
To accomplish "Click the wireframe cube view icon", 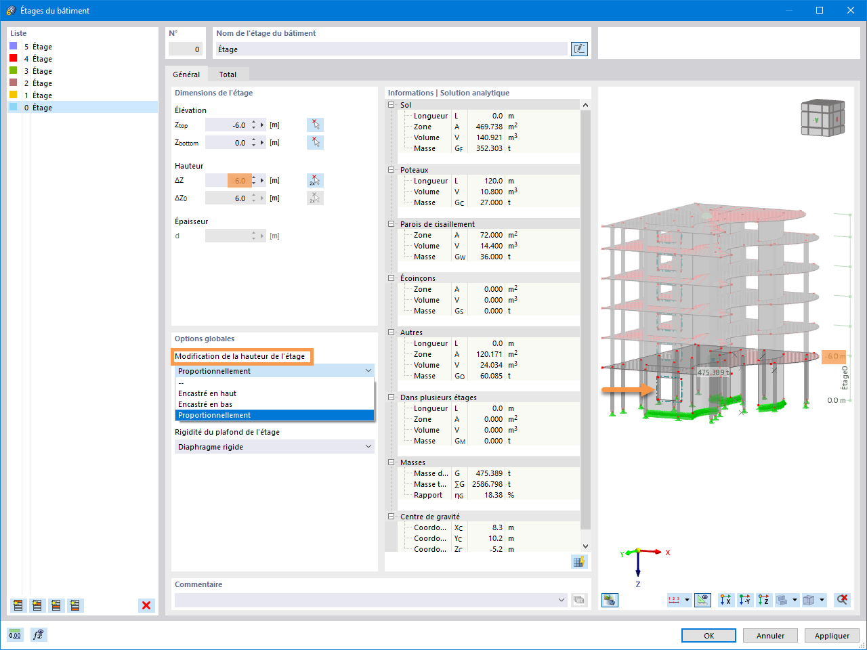I will [x=809, y=600].
